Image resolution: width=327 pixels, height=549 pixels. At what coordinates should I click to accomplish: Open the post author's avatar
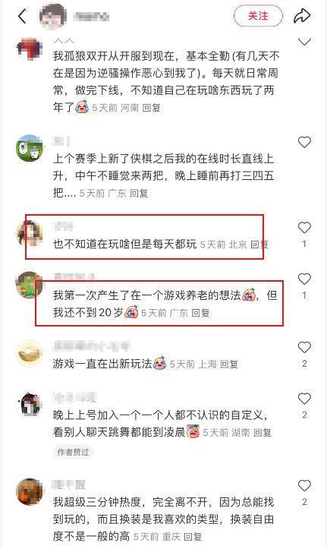(x=53, y=16)
